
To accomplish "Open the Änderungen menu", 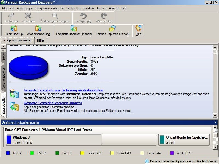I will click(25, 8).
